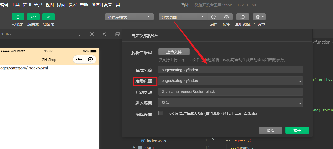Toggle the simulator panel (模拟器)

(18, 17)
